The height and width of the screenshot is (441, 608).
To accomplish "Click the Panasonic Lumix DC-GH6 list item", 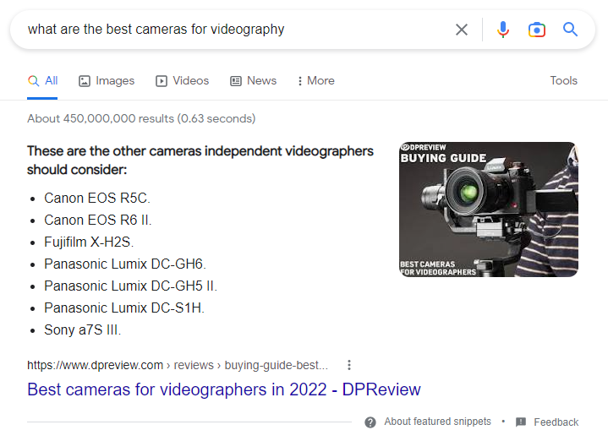I will [125, 264].
